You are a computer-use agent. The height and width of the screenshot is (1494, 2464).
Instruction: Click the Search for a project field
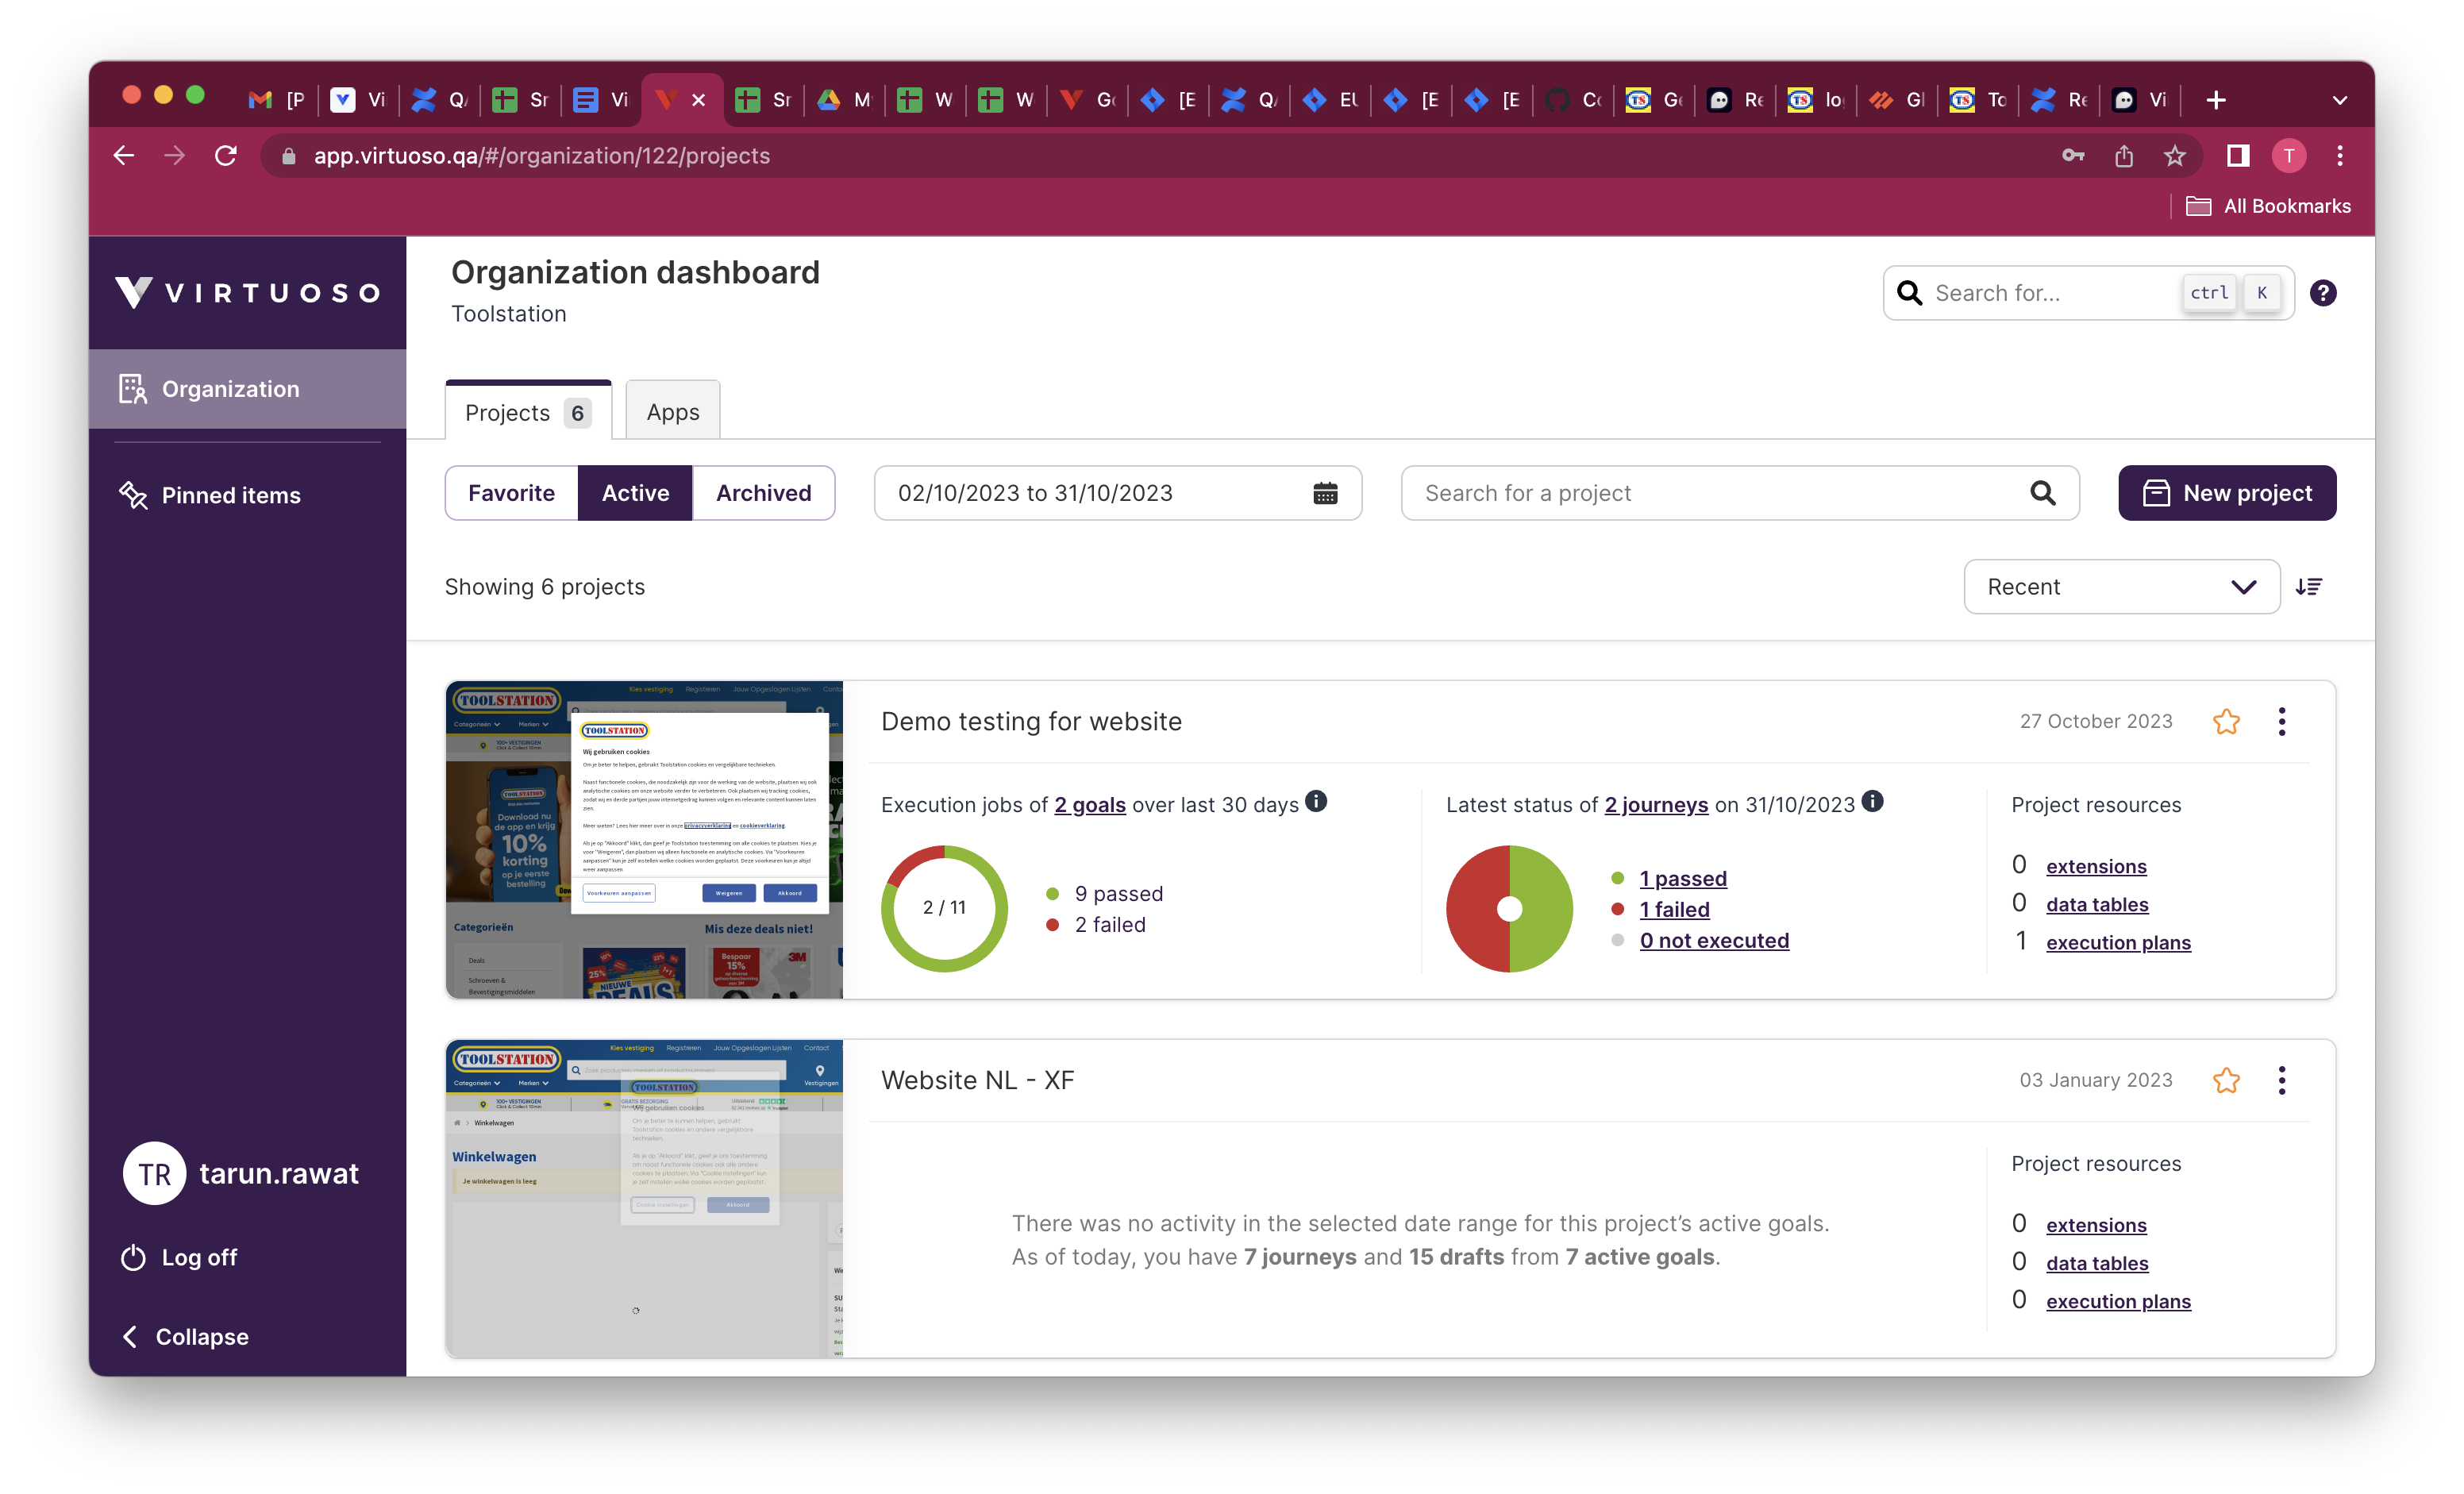(x=1700, y=493)
